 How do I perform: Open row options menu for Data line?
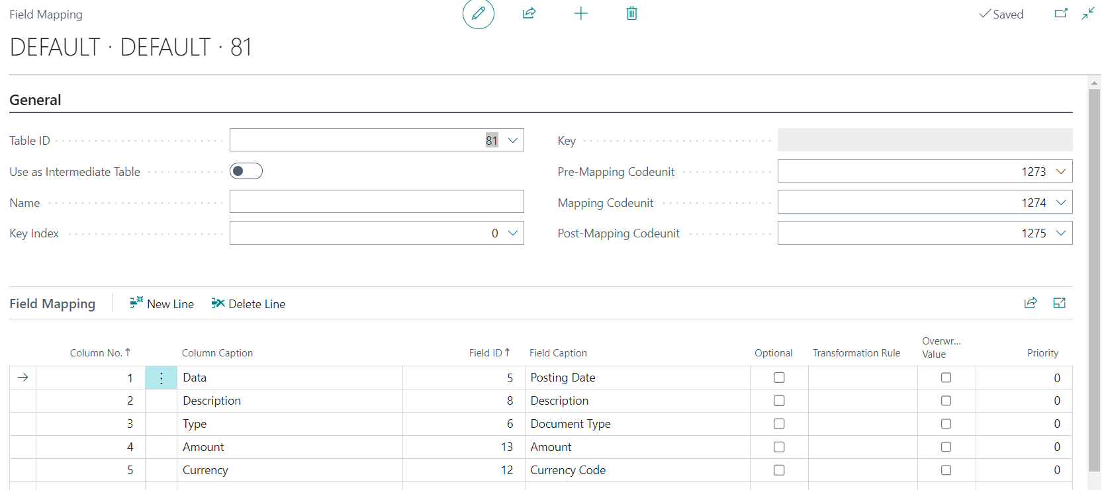161,378
